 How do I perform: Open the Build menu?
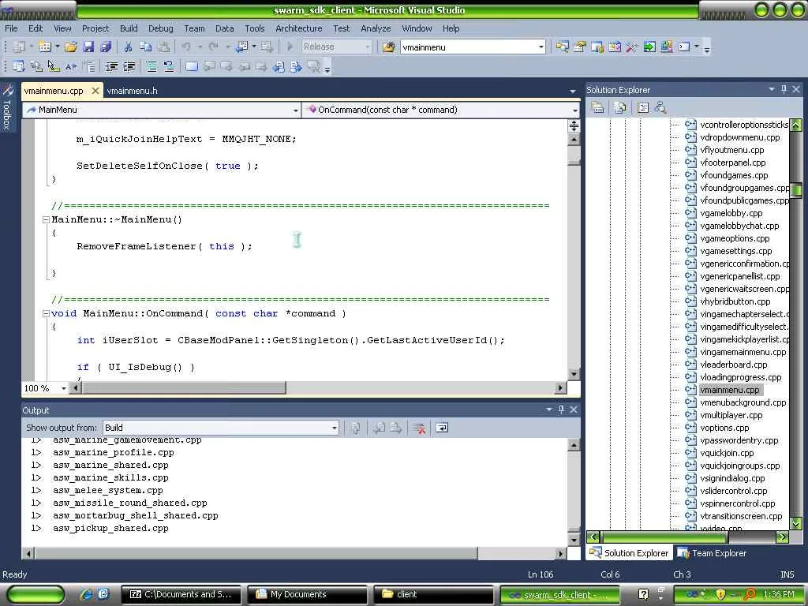coord(129,28)
